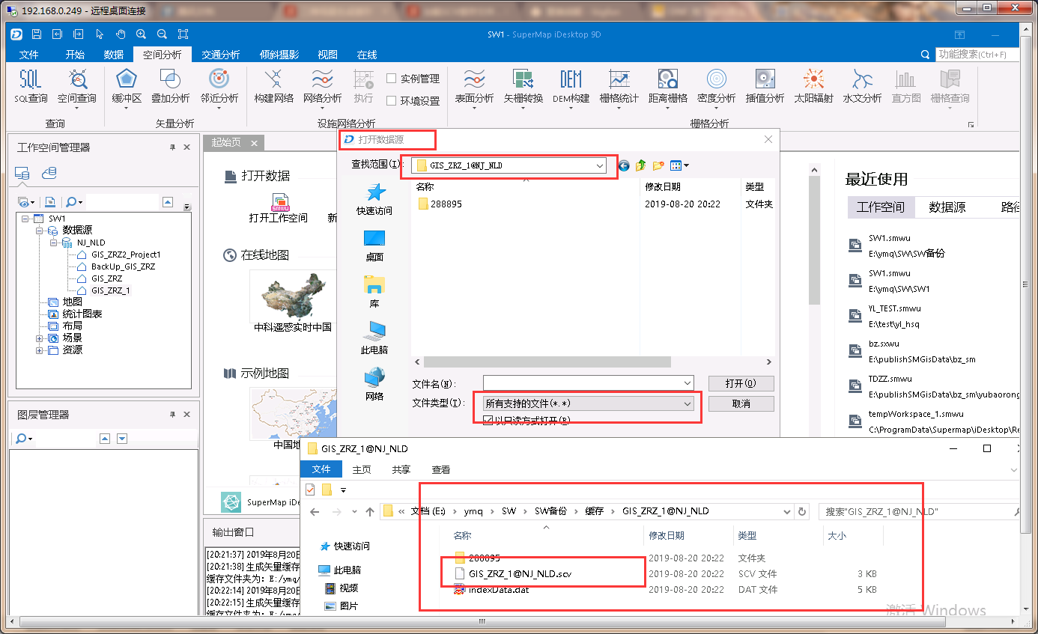
Task: Click 打开工作空间 icon on start page
Action: click(x=279, y=201)
